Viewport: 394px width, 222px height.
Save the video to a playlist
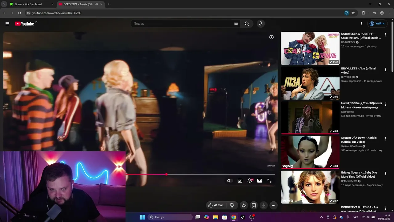coord(254,205)
